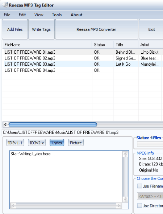Click the Write Tags button
This screenshot has width=163, height=214.
pyautogui.click(x=41, y=29)
